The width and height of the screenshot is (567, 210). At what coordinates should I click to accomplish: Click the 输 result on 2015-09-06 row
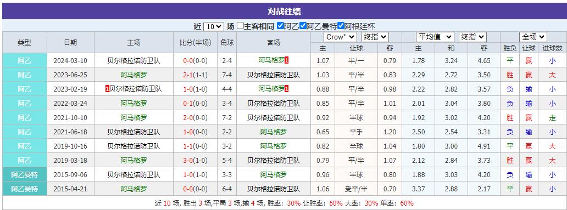coord(529,175)
